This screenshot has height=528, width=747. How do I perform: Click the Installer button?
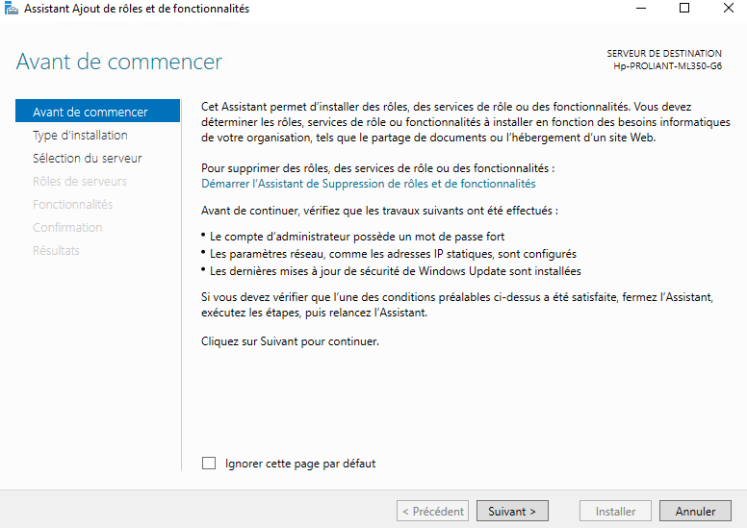[x=615, y=512]
